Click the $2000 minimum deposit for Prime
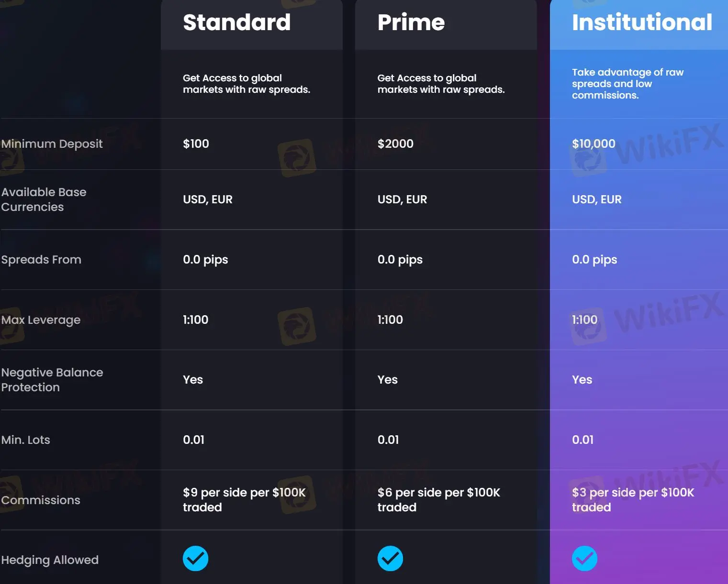 395,144
